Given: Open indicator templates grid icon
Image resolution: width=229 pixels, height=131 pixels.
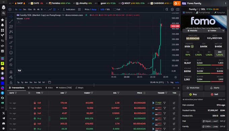Looking at the screenshot, I should tap(79, 9).
